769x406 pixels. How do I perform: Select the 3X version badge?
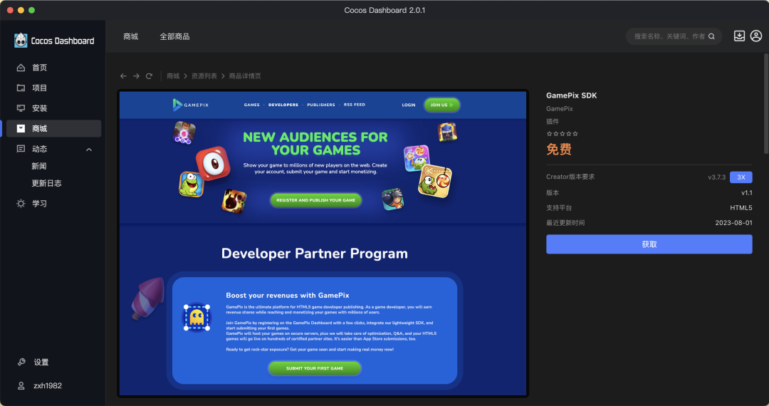[x=741, y=177]
